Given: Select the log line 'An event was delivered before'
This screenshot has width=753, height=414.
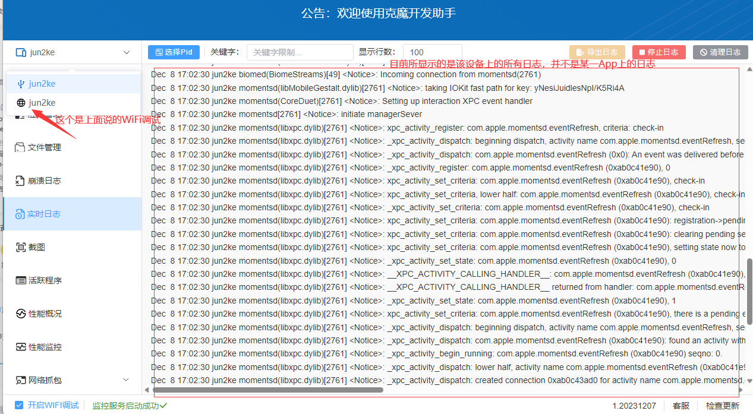Looking at the screenshot, I should pos(448,154).
